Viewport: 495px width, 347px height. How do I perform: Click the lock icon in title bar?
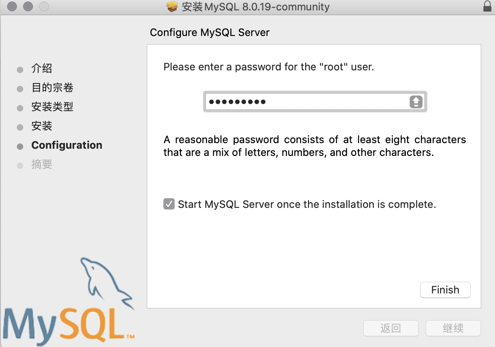pos(487,7)
